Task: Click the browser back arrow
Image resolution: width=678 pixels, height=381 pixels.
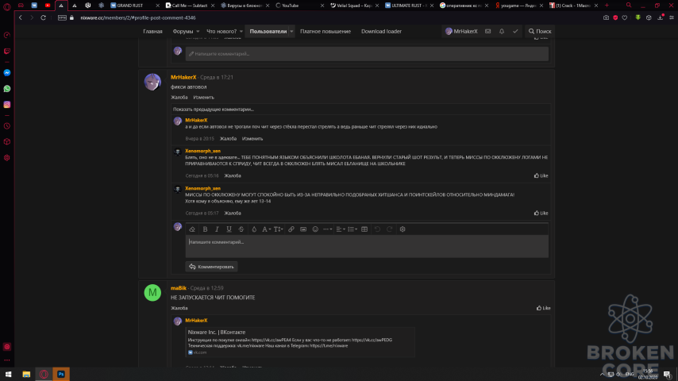Action: click(x=21, y=17)
